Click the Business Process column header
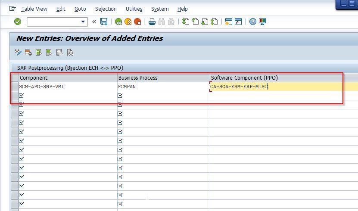358x211 pixels. [164, 78]
